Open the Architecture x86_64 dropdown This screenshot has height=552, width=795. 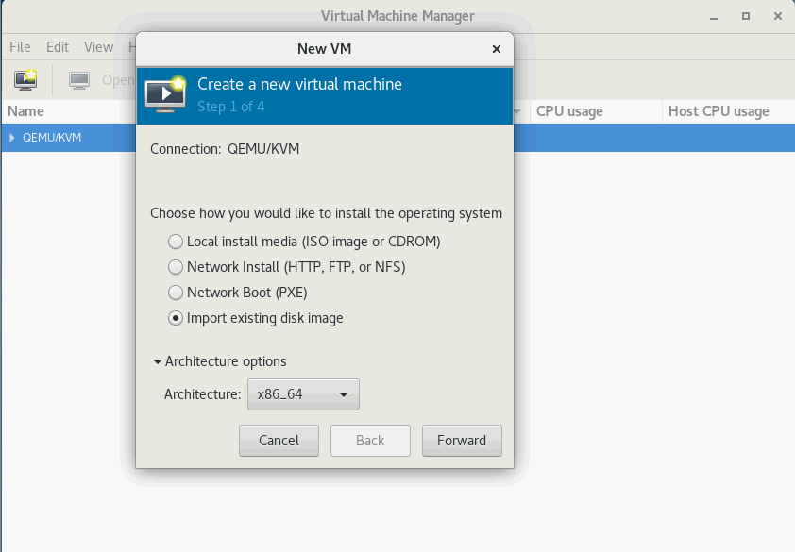(303, 394)
